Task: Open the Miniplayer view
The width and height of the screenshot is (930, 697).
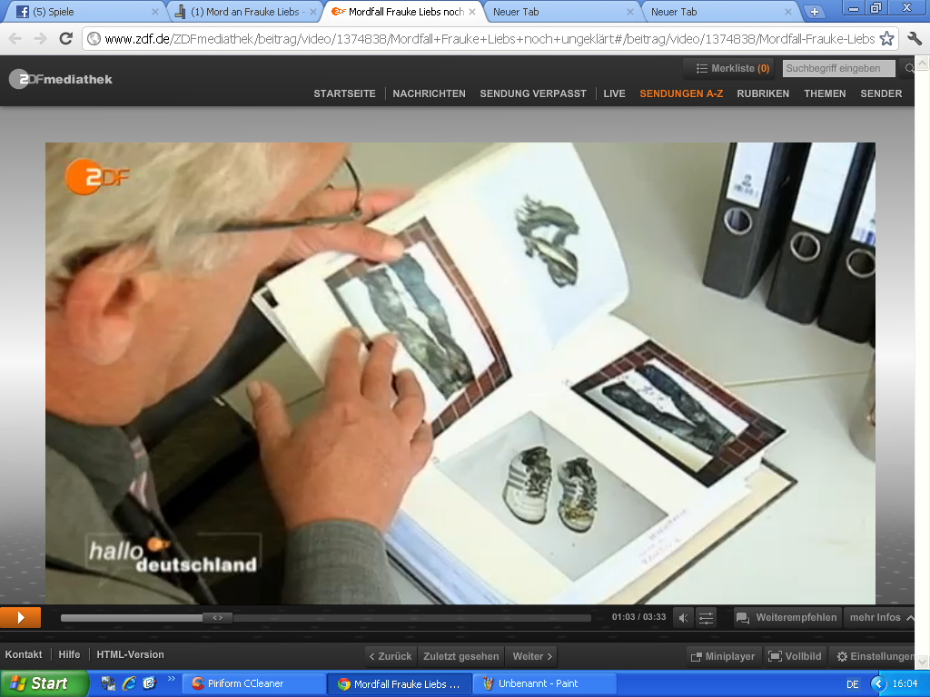Action: (x=722, y=656)
